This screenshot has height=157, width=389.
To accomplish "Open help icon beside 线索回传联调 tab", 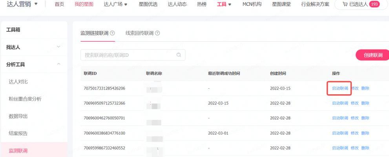I will tap(157, 33).
